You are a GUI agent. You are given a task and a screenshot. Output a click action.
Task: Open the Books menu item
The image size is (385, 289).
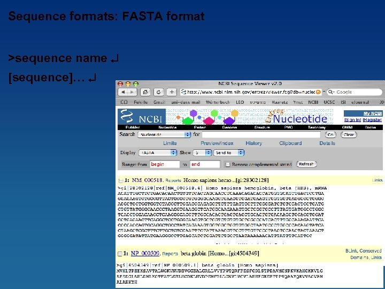pyautogui.click(x=370, y=127)
